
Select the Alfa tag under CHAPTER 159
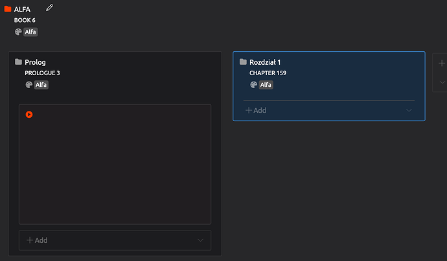266,84
